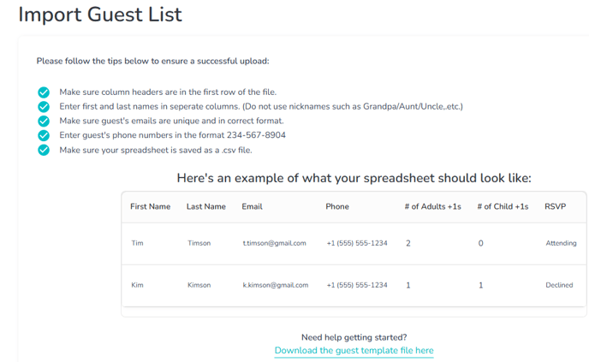
Task: Click the RSVP column header
Action: 556,206
